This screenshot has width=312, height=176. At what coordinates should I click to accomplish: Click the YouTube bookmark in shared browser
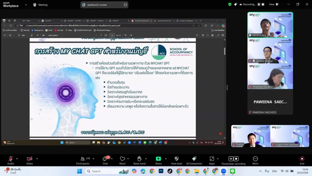tap(59, 30)
